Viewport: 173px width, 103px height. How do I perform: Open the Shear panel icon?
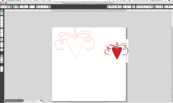coord(146,7)
